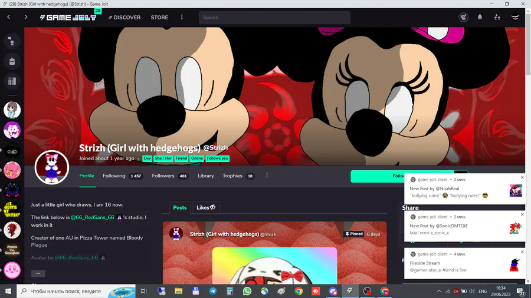Open your account avatar menu
531x298 pixels.
tap(515, 17)
